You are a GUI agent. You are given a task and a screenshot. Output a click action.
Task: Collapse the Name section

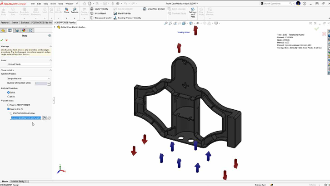tap(50, 60)
